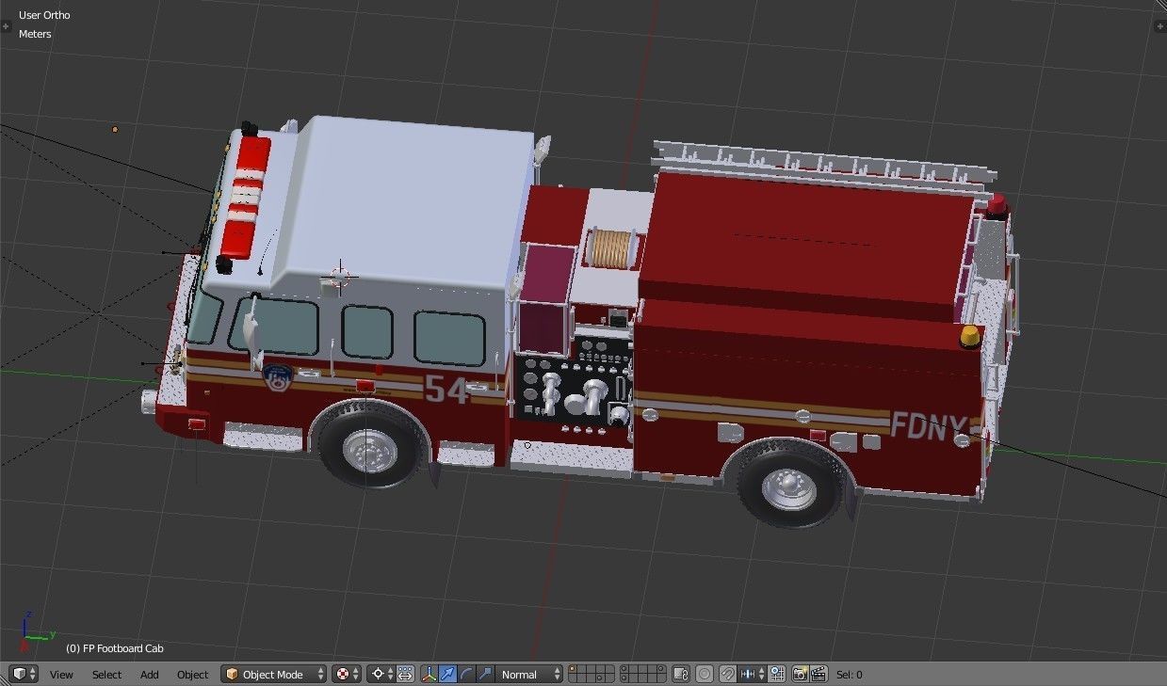Render OpenGL image with camera icon
1167x686 pixels.
pos(800,674)
